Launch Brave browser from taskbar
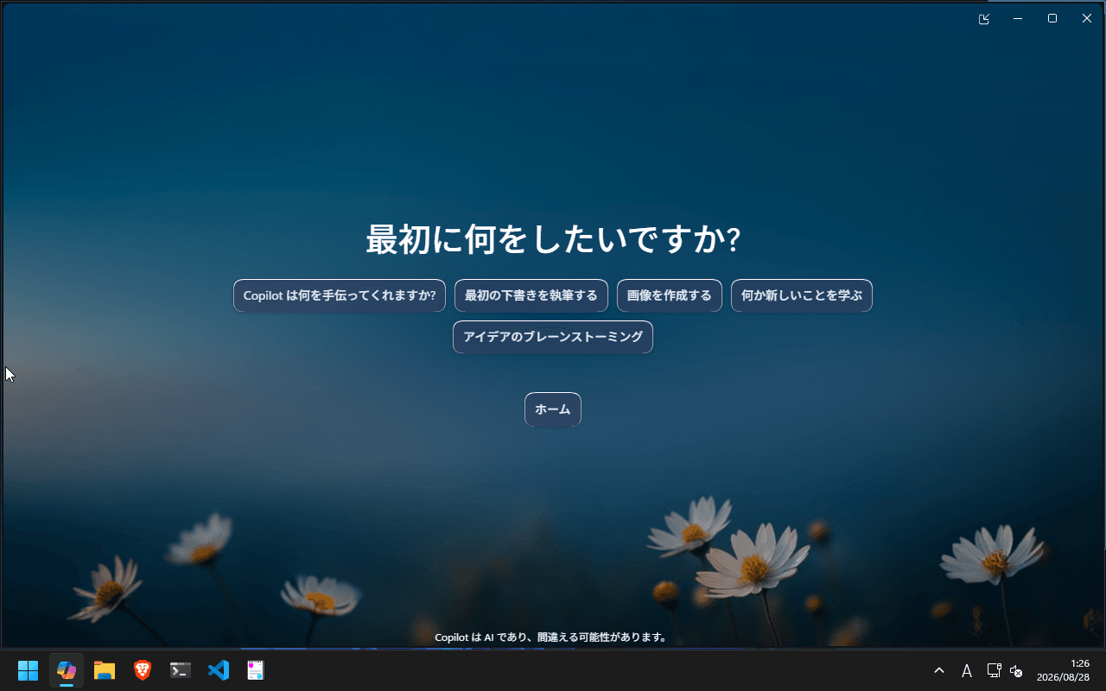This screenshot has height=691, width=1106. point(143,670)
